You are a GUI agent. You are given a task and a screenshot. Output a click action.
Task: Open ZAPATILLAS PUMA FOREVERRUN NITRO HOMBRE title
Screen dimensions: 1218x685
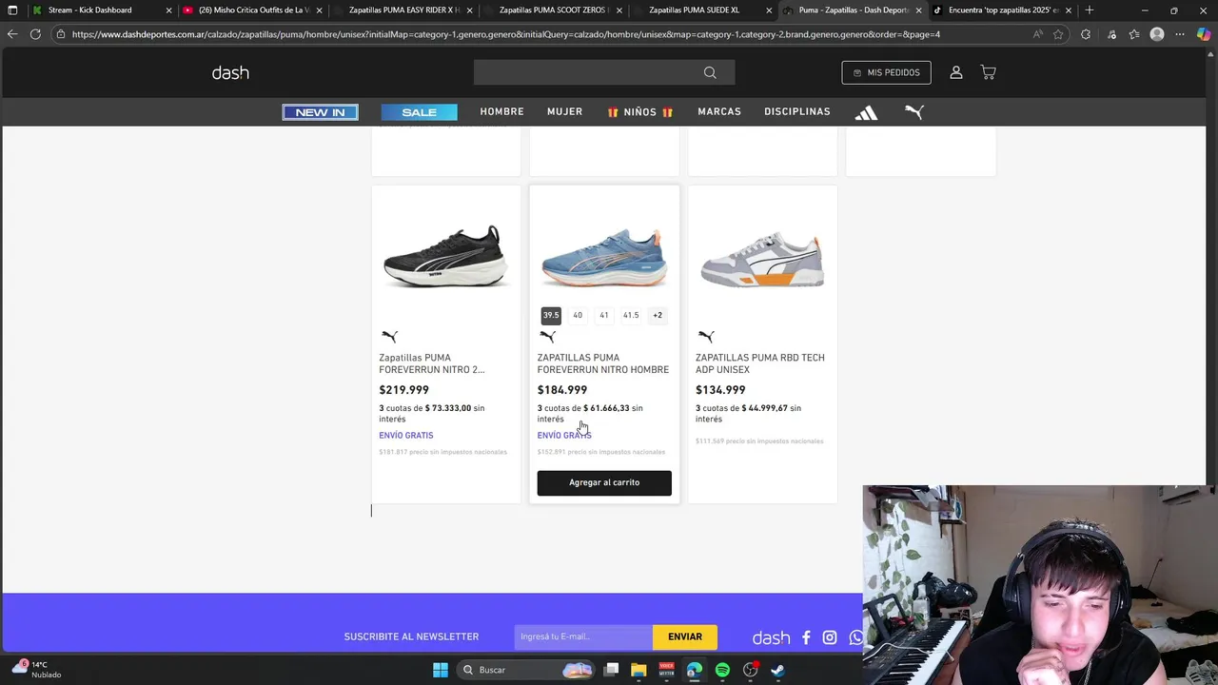coord(603,363)
